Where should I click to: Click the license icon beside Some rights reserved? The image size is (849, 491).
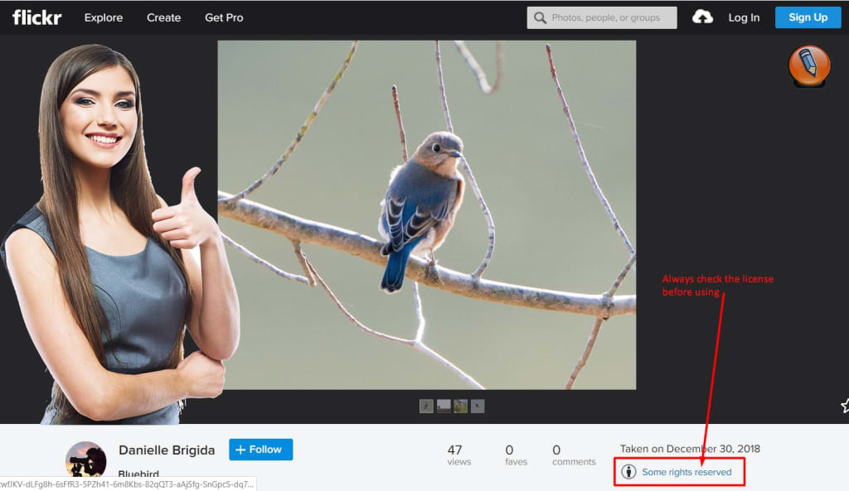tap(628, 471)
